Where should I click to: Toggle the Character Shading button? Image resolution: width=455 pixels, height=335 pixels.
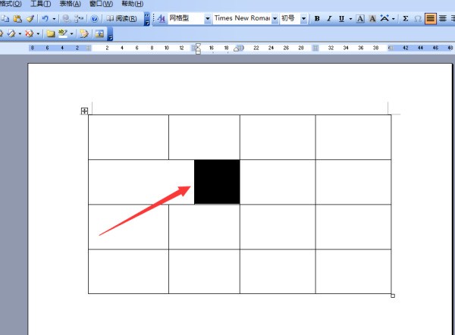click(x=372, y=18)
